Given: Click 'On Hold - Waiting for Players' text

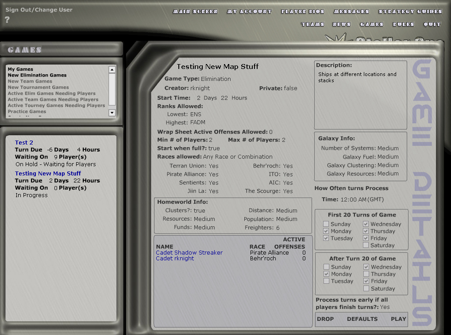Looking at the screenshot, I should coord(56,164).
